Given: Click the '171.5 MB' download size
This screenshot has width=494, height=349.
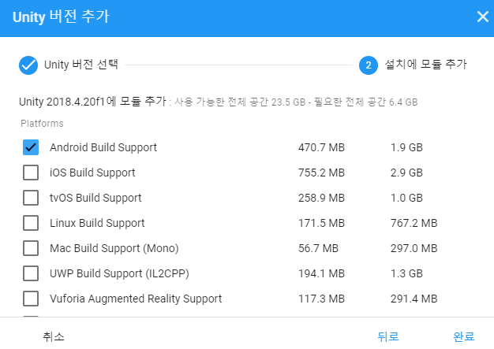Looking at the screenshot, I should click(x=322, y=223).
